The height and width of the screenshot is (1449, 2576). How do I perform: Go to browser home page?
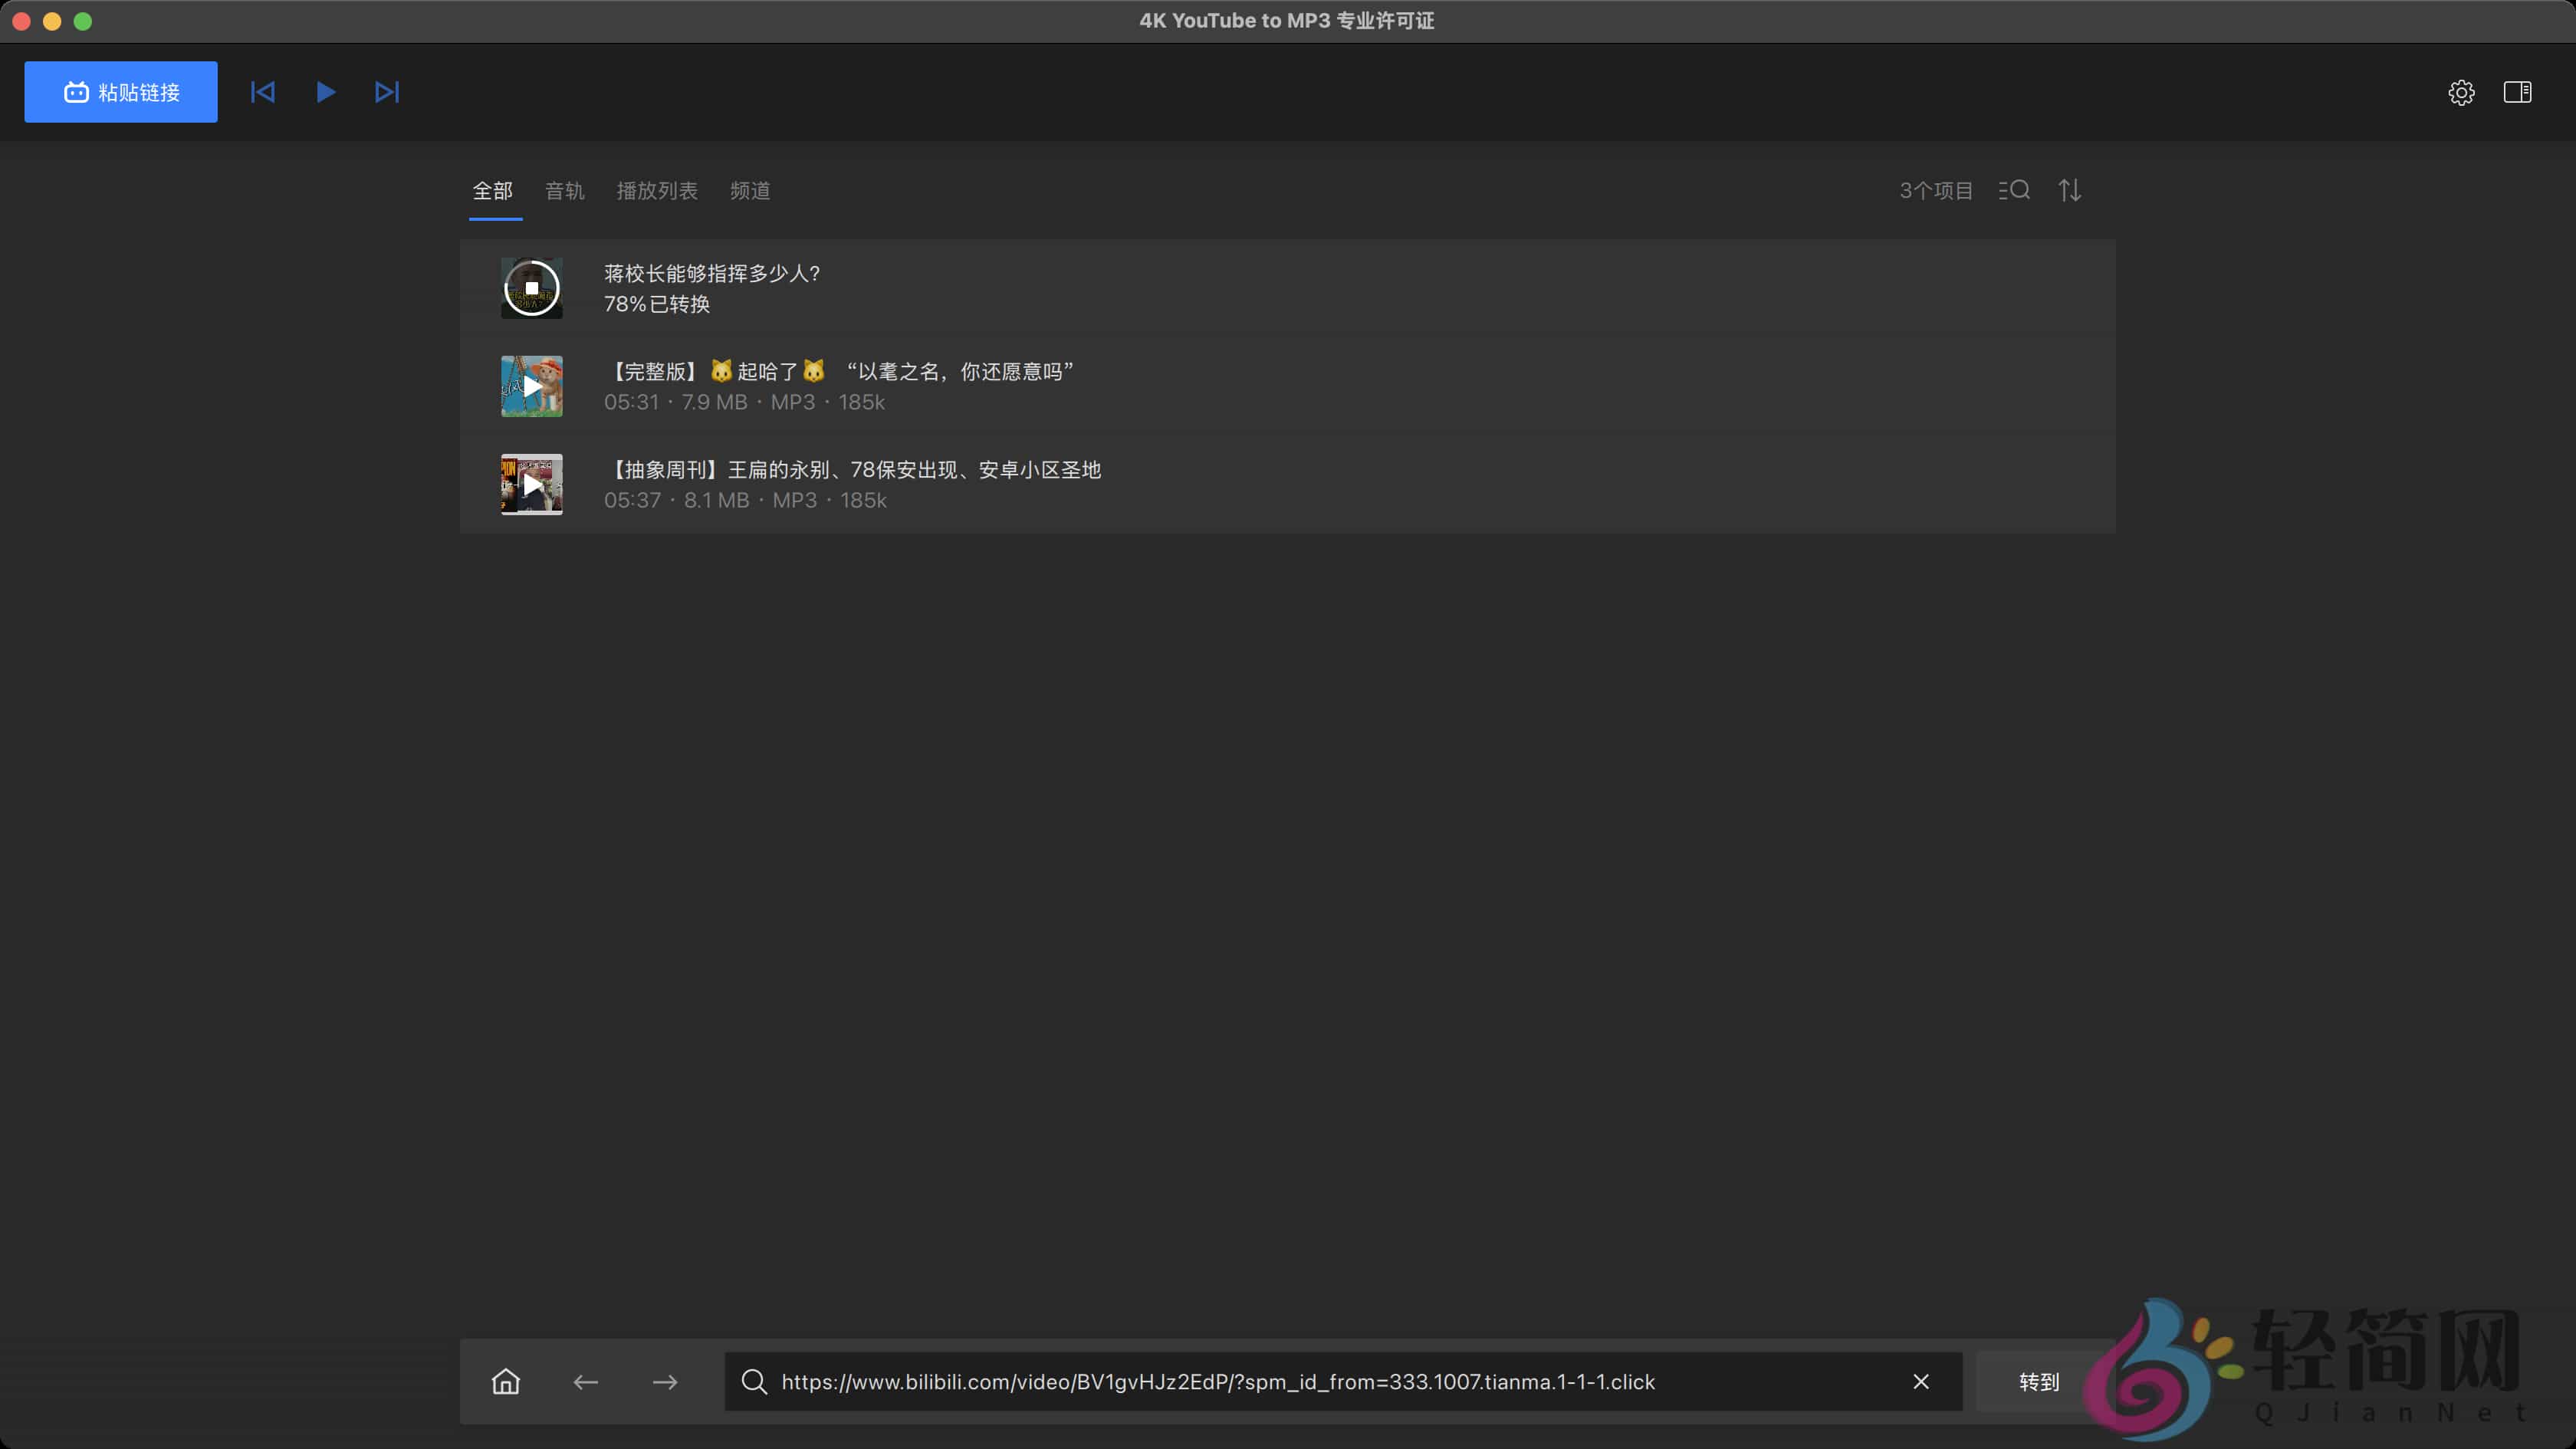tap(505, 1382)
